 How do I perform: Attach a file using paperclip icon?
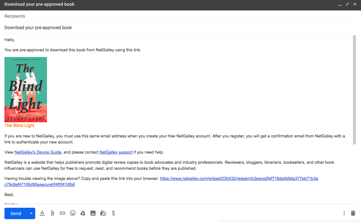[52, 213]
